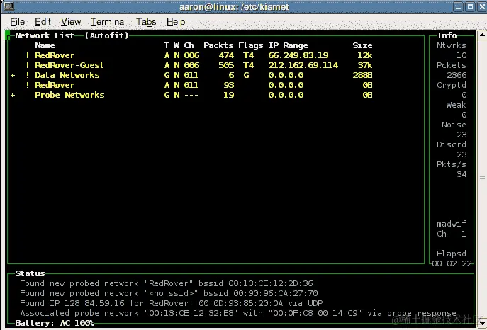Image resolution: width=487 pixels, height=330 pixels.
Task: Select the RedRover network with 93 packets
Action: [x=198, y=85]
